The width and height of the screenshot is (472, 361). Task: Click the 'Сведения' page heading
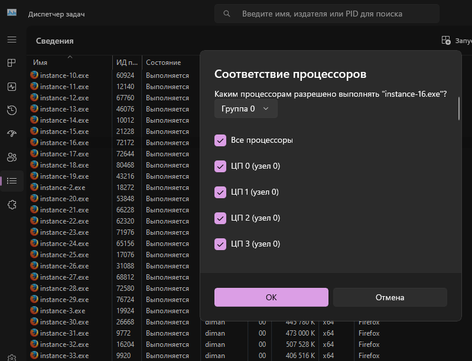click(x=54, y=41)
